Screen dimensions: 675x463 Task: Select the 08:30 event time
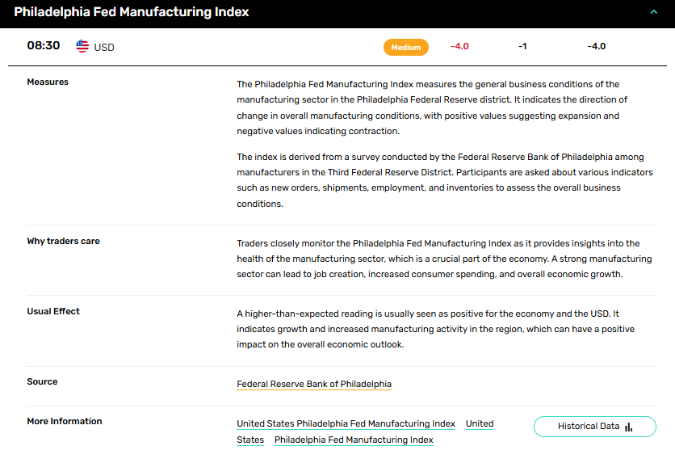point(44,46)
